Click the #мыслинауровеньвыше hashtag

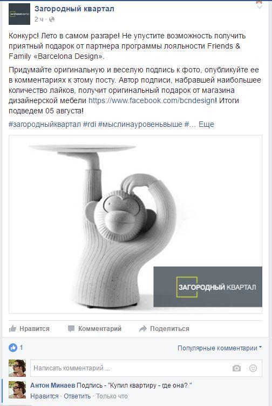coord(140,124)
